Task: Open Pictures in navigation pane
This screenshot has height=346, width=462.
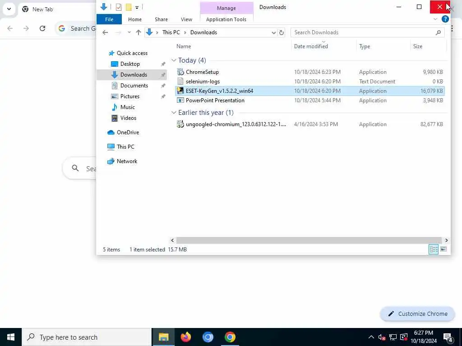Action: (129, 96)
